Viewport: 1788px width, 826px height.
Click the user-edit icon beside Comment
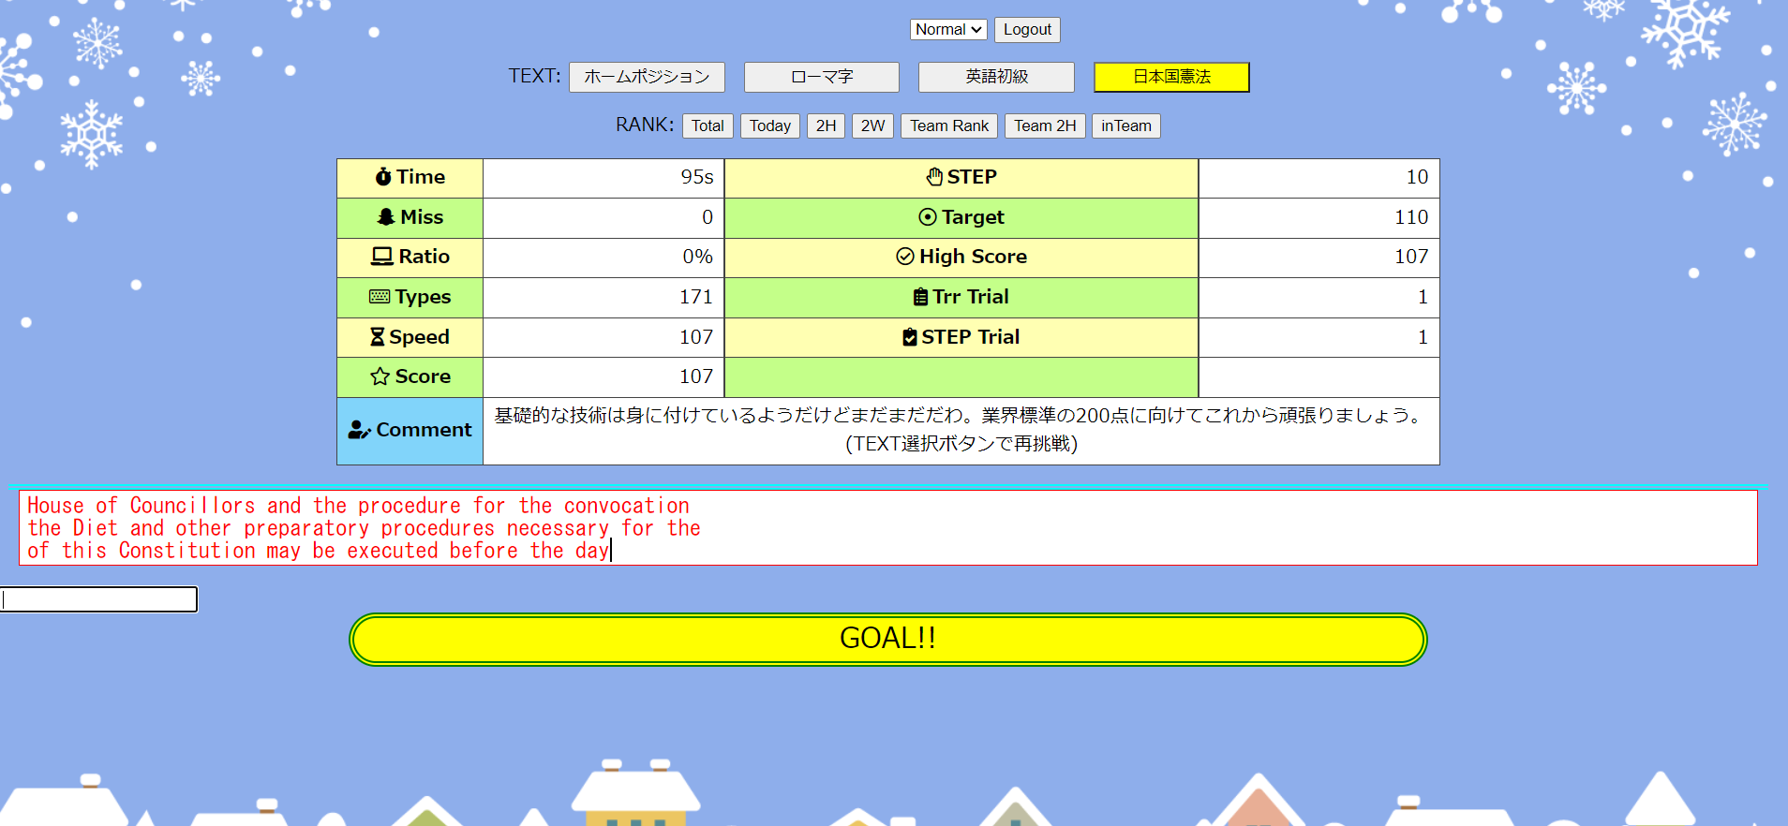coord(359,430)
